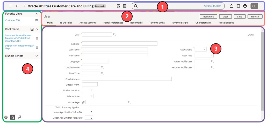Viewport: 267px width, 124px height.
Task: Open the Miscellaneous tab
Action: (226, 23)
